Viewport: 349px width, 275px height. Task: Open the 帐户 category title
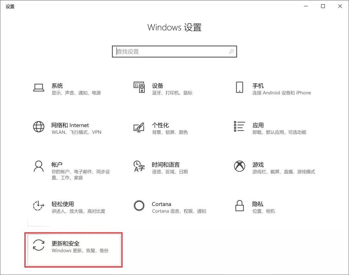(x=57, y=164)
